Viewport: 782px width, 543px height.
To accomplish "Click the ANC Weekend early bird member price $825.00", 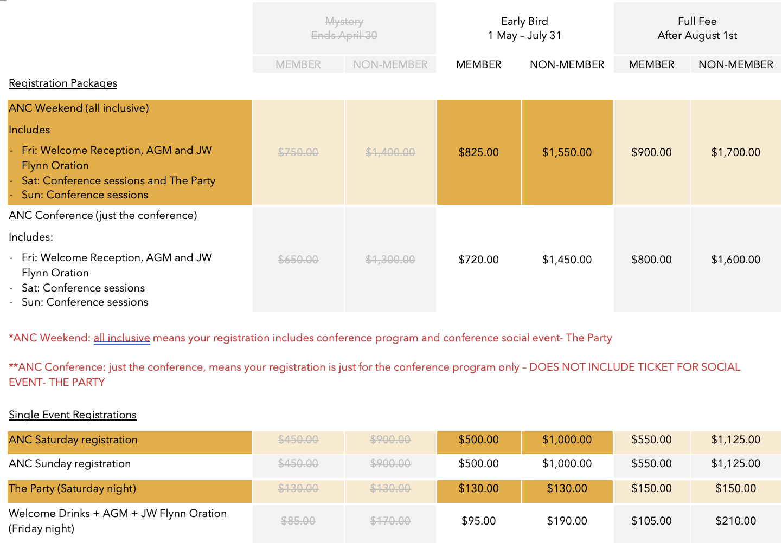I will [x=478, y=153].
